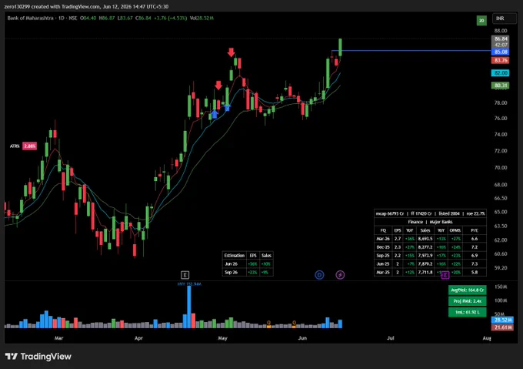This screenshot has height=369, width=523.
Task: Click the purple lightning event marker
Action: point(340,275)
